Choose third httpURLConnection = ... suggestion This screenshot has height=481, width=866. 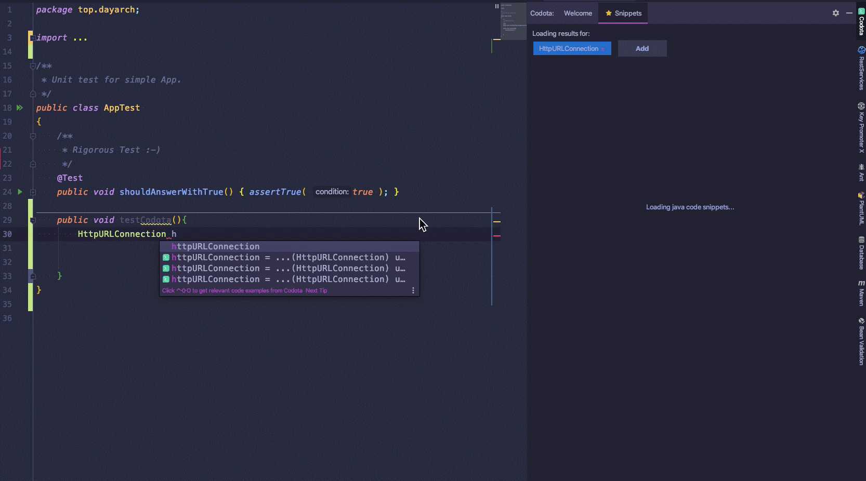click(289, 268)
